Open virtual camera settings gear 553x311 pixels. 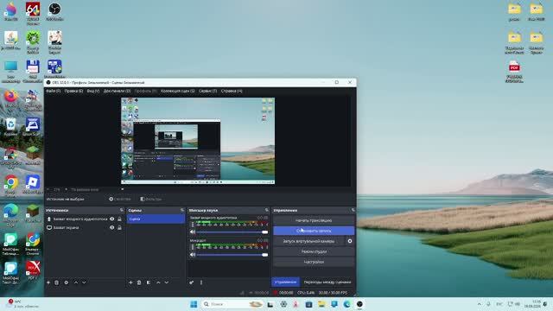coord(350,241)
